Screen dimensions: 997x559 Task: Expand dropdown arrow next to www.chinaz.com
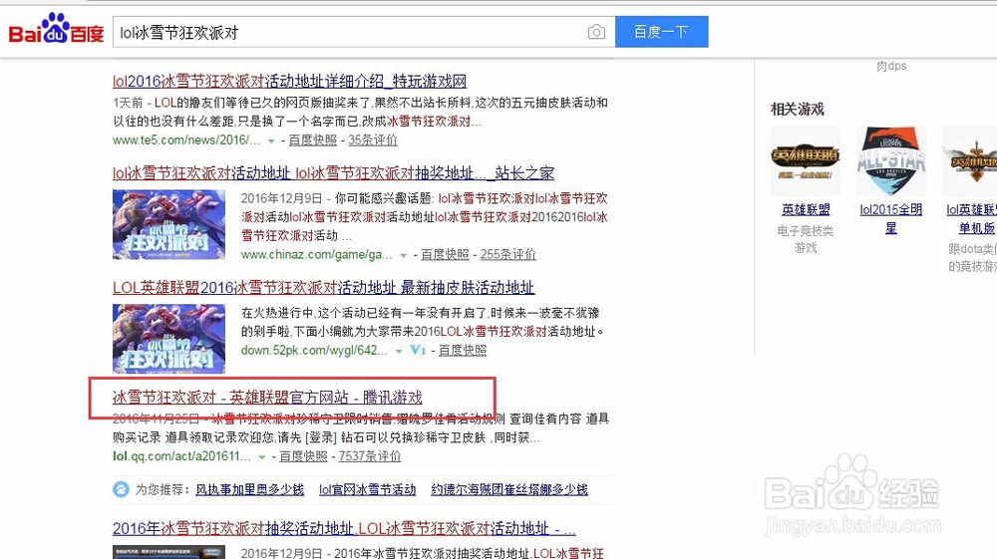[403, 255]
